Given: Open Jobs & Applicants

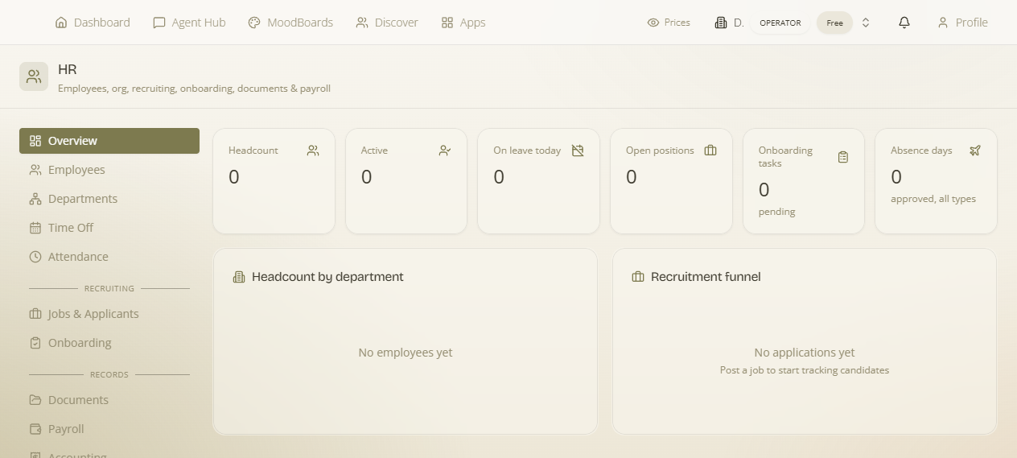Looking at the screenshot, I should click(109, 314).
